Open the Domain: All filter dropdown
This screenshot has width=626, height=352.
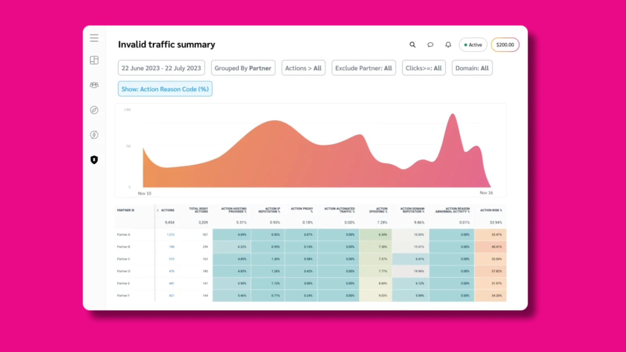(472, 68)
